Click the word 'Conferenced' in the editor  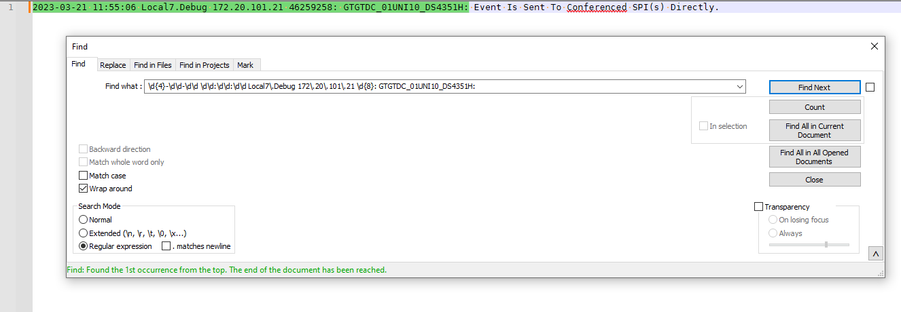point(597,7)
